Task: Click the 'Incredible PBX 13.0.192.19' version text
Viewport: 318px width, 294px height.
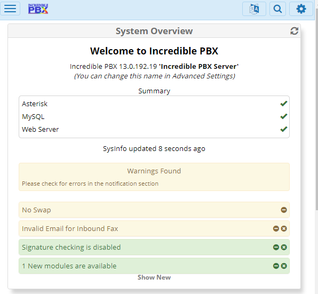Action: click(x=113, y=67)
